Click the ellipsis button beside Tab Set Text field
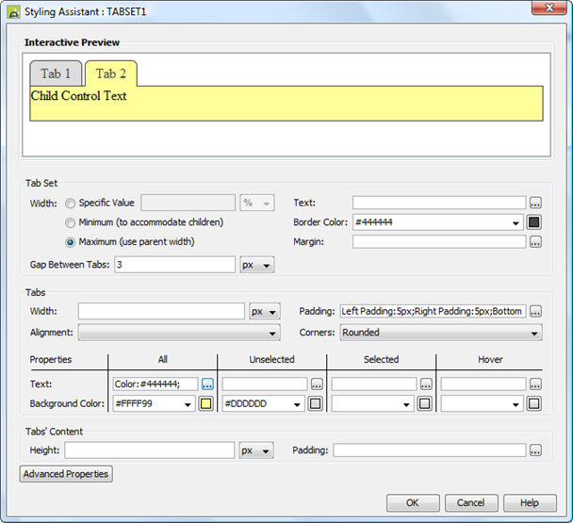 (x=535, y=203)
